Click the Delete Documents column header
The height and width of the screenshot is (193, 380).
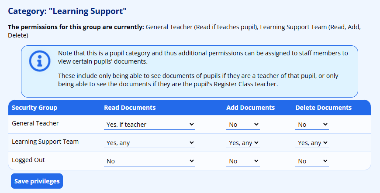pos(323,108)
